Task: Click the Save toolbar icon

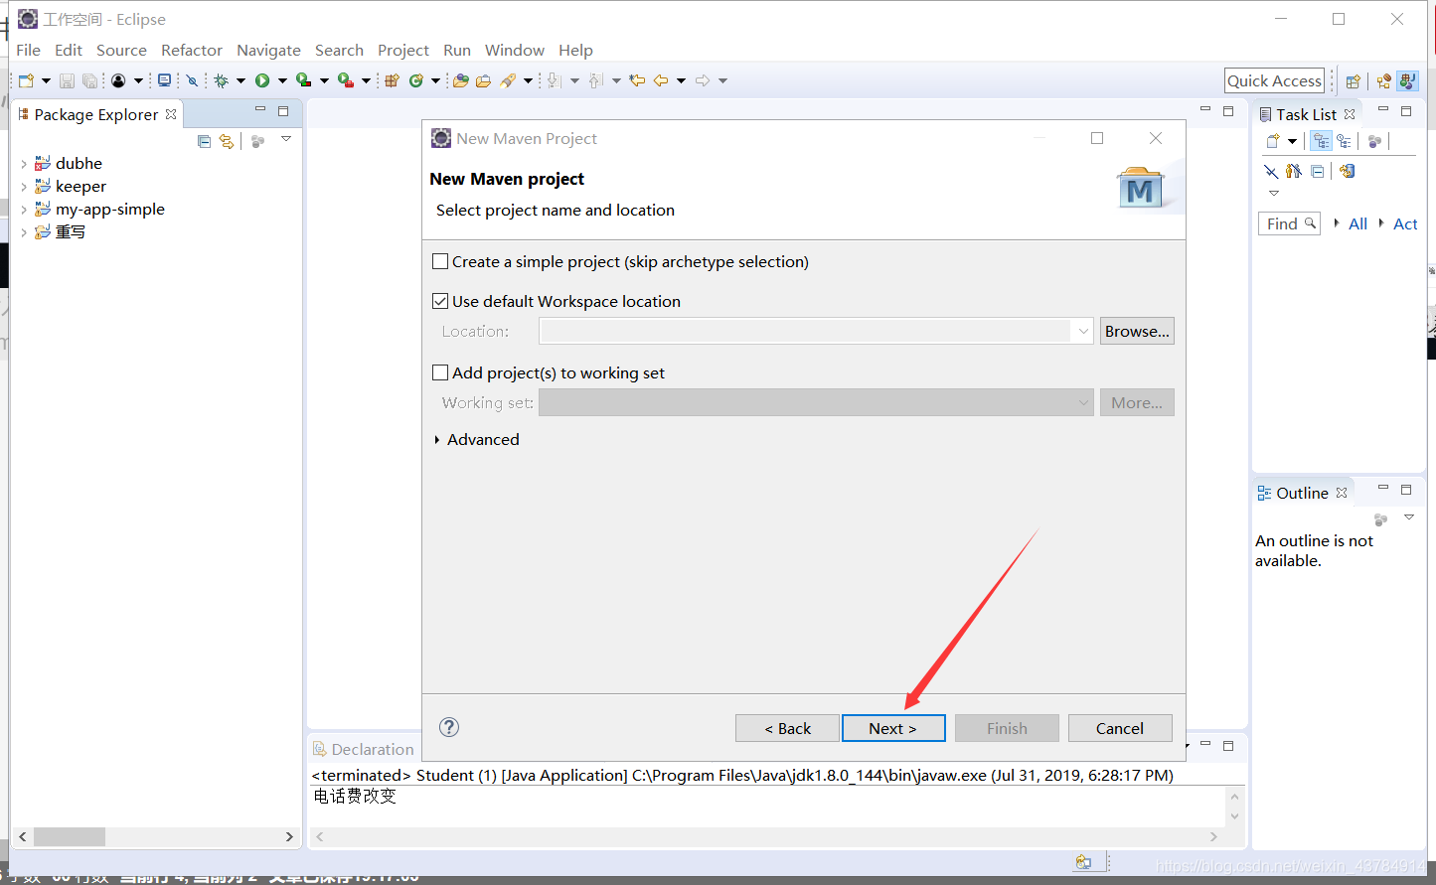Action: pos(67,80)
